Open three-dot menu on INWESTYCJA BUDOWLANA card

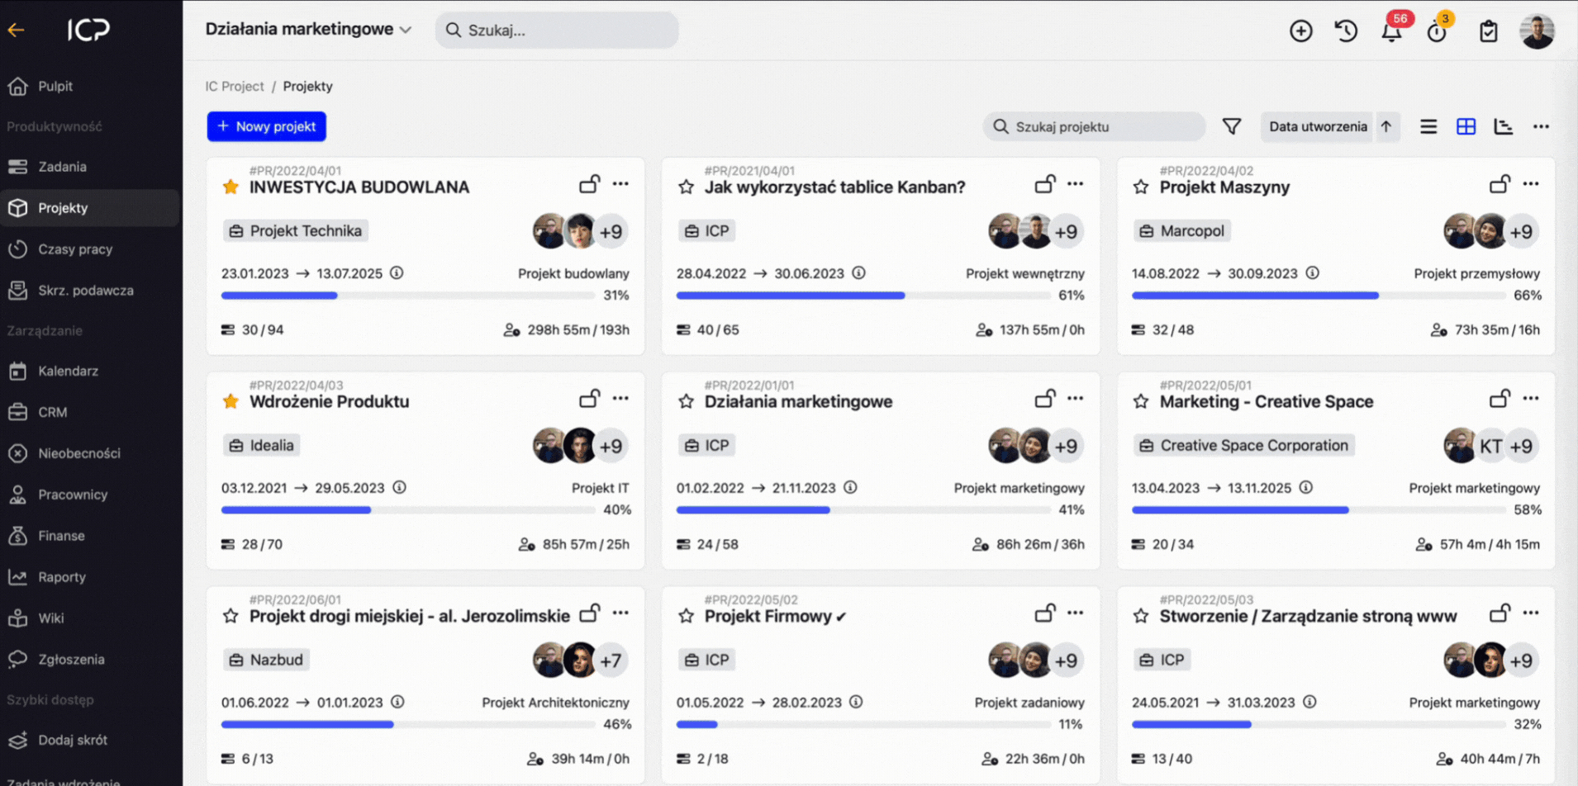(620, 183)
